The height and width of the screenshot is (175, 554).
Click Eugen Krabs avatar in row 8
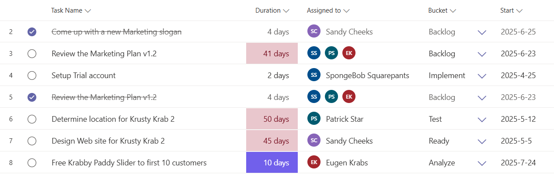314,162
